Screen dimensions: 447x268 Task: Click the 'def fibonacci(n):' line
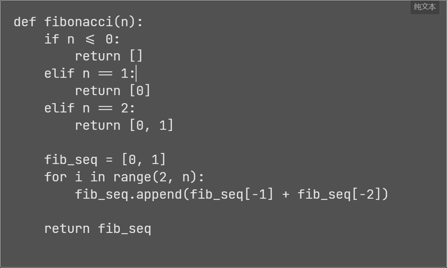(x=78, y=22)
